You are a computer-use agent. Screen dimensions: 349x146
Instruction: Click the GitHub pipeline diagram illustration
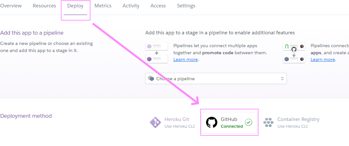(294, 53)
